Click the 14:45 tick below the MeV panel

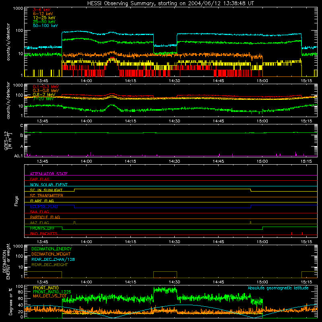pos(218,121)
